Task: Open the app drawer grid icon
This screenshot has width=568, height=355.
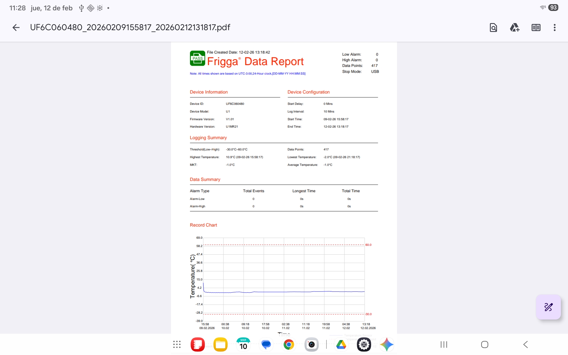Action: (x=177, y=344)
